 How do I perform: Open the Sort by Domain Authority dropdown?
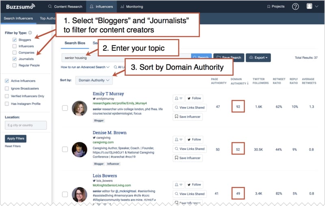(x=94, y=80)
